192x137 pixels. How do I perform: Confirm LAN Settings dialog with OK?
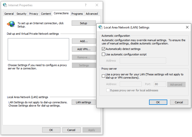pyautogui.click(x=158, y=102)
